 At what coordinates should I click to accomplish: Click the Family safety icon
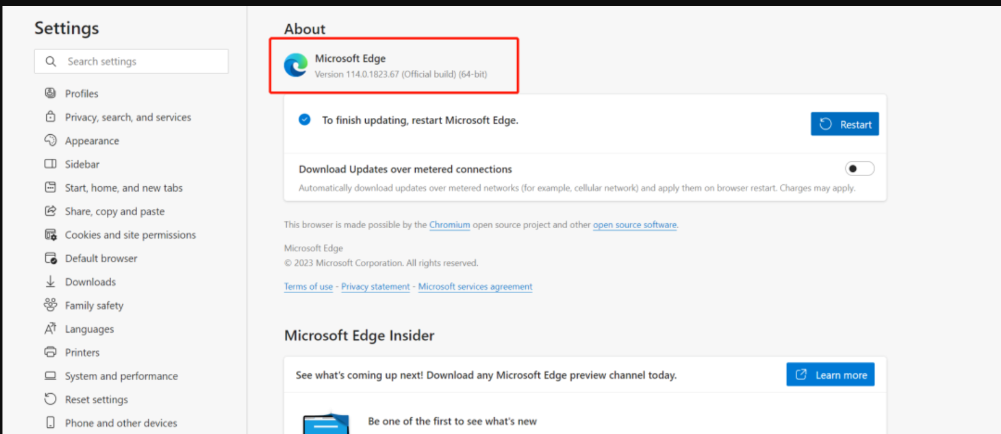coord(50,305)
